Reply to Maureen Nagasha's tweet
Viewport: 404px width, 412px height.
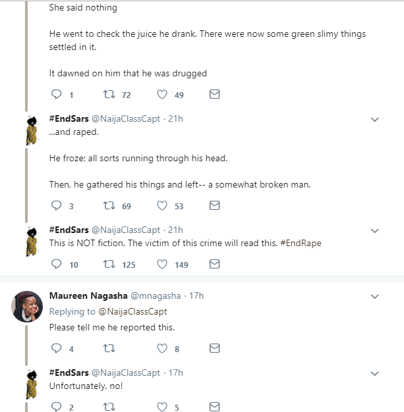coord(56,349)
